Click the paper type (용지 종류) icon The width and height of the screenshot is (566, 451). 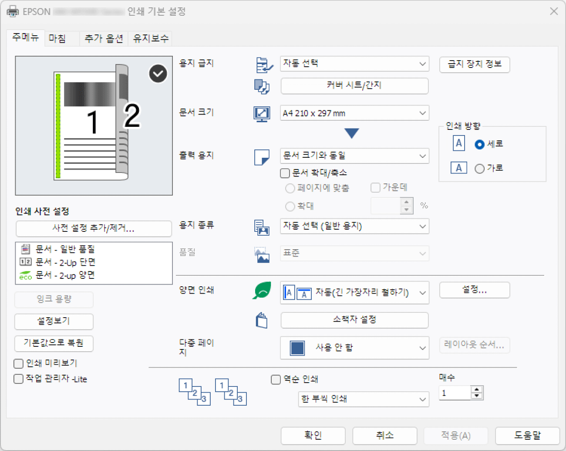point(262,227)
